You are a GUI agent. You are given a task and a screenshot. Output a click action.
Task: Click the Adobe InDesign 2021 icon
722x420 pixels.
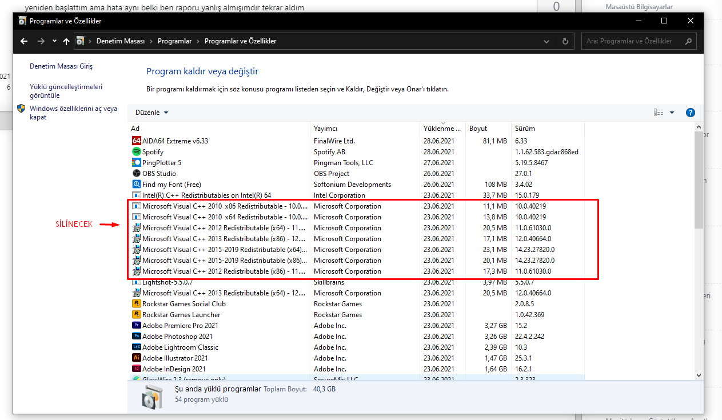(137, 369)
